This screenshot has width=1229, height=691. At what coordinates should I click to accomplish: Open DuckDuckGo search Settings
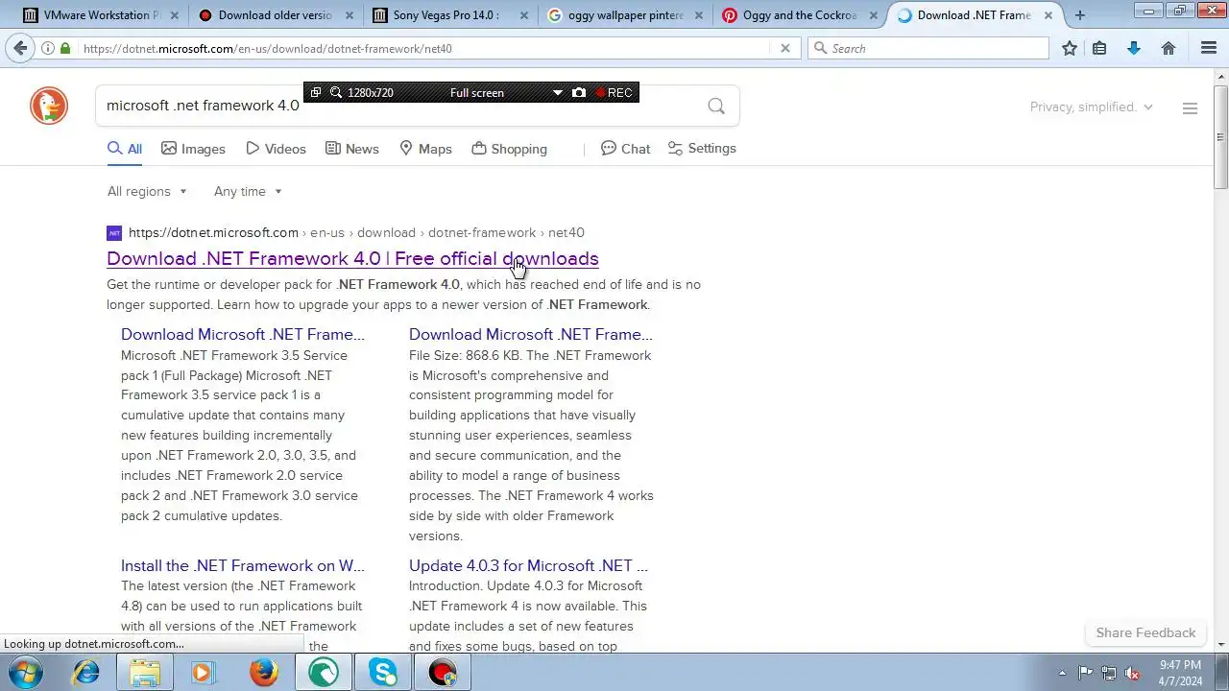coord(702,149)
